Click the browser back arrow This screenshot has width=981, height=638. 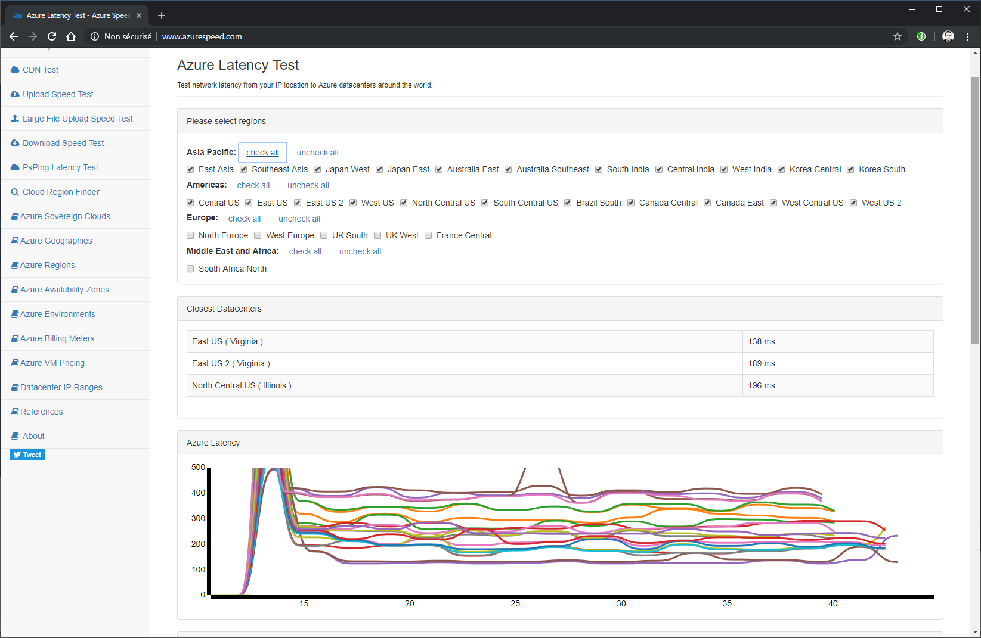click(x=14, y=36)
